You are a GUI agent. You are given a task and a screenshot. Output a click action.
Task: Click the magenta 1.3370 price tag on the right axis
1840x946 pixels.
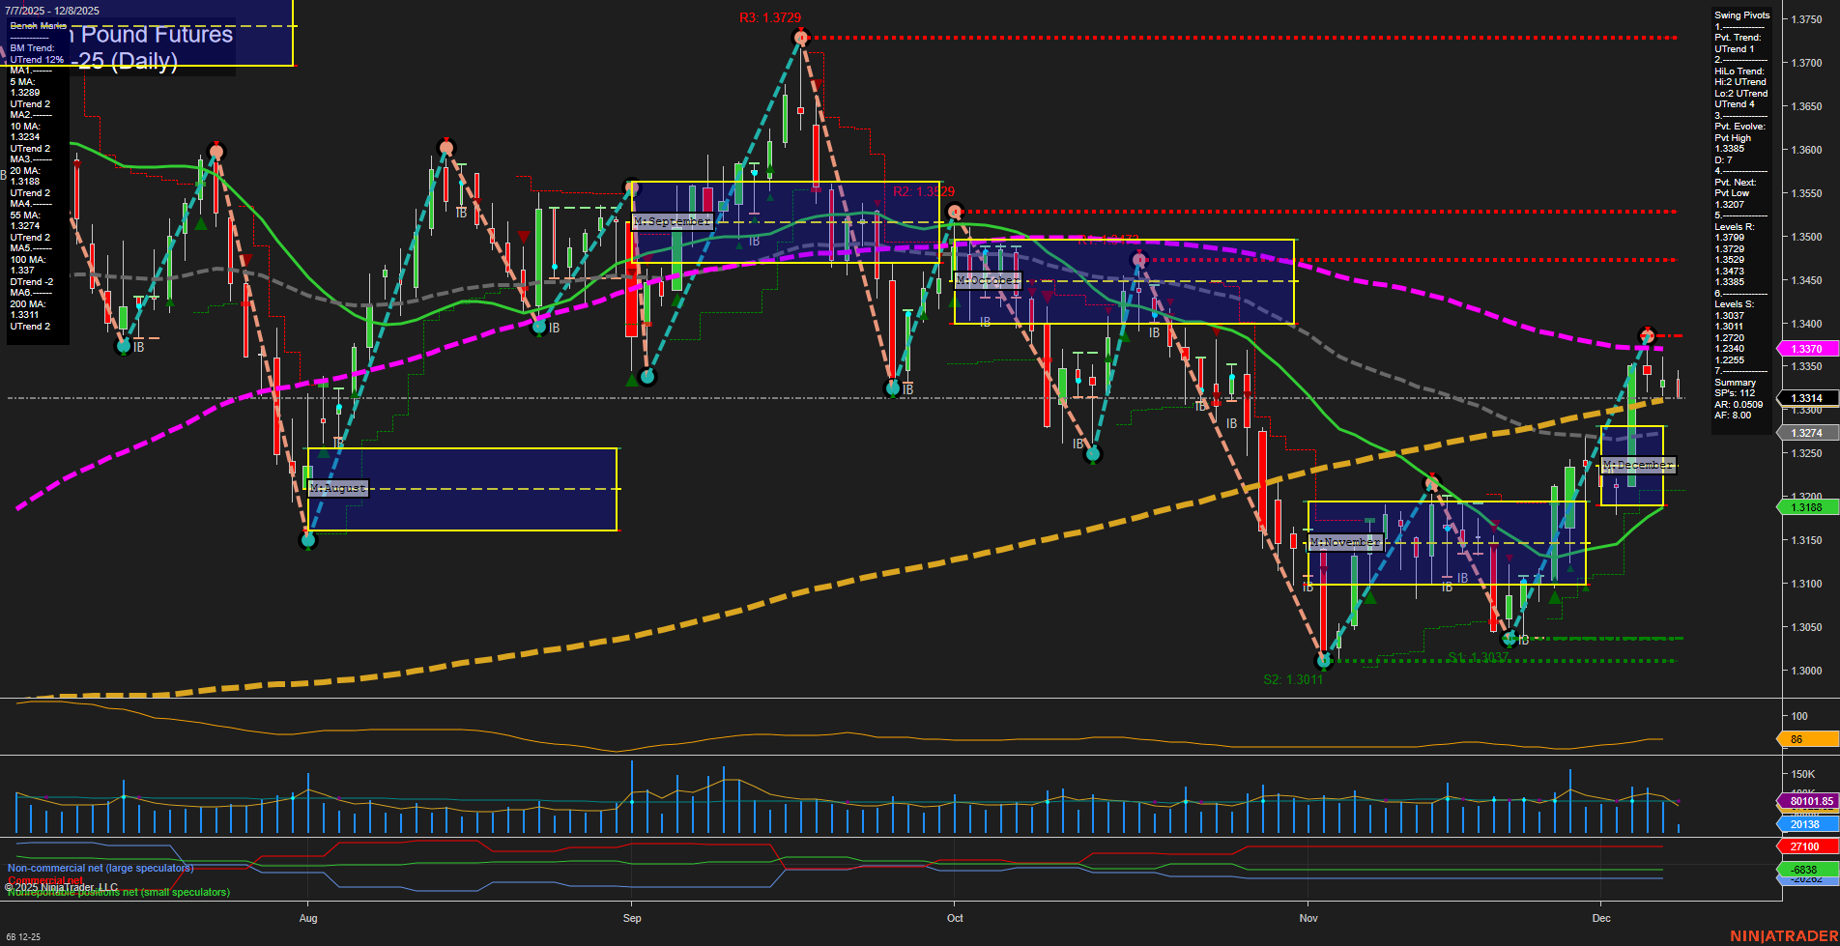(x=1805, y=348)
